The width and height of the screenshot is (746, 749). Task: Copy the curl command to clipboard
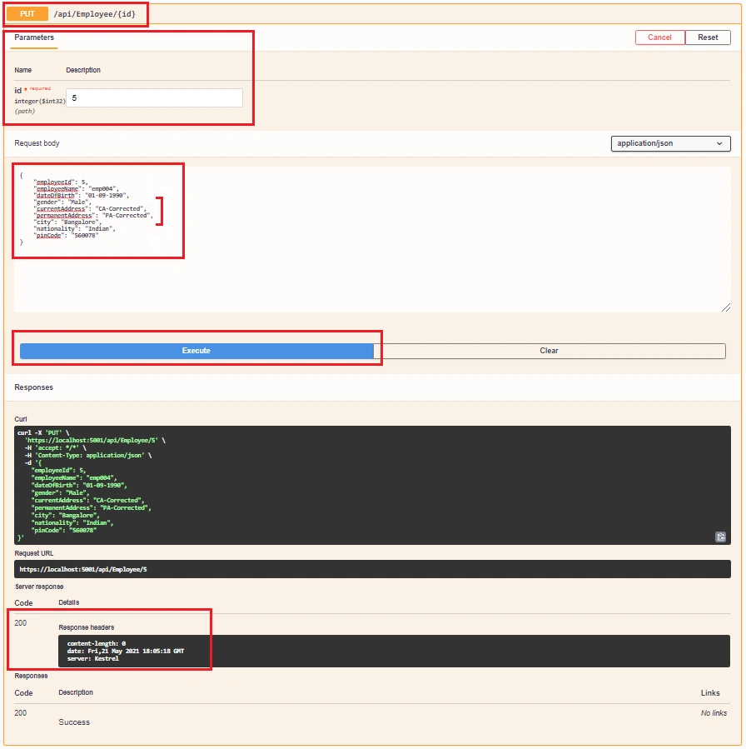(720, 537)
